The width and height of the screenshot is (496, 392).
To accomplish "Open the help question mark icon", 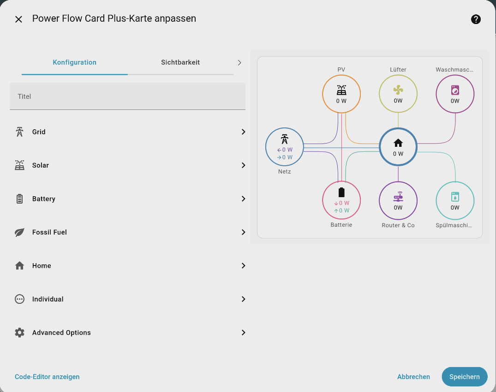I will tap(476, 19).
